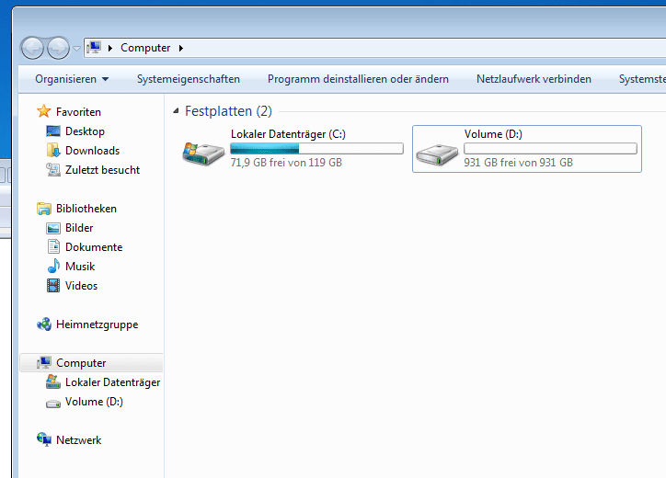Viewport: 666px width, 478px height.
Task: Click the C: drive usage bar
Action: tap(316, 149)
